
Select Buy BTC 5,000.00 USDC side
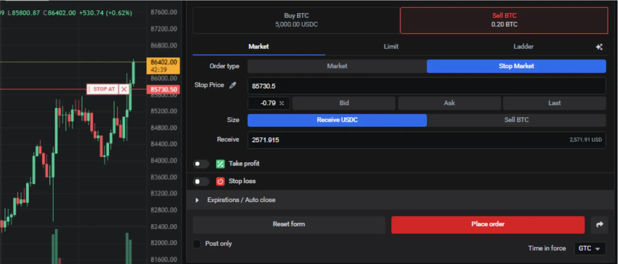(x=296, y=20)
